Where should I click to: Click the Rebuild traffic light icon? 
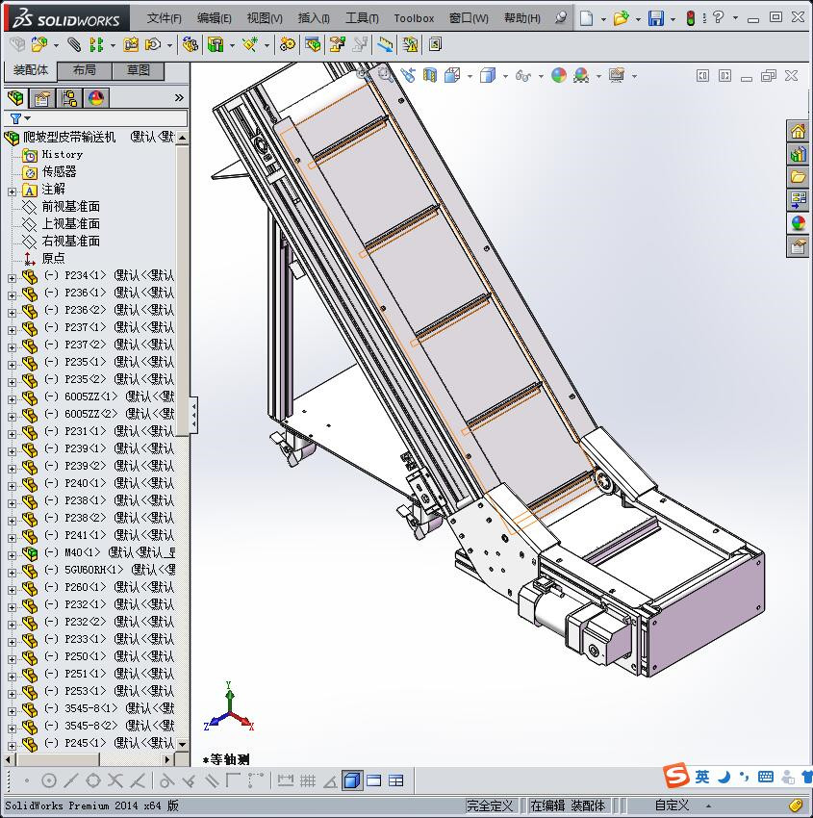(x=691, y=18)
